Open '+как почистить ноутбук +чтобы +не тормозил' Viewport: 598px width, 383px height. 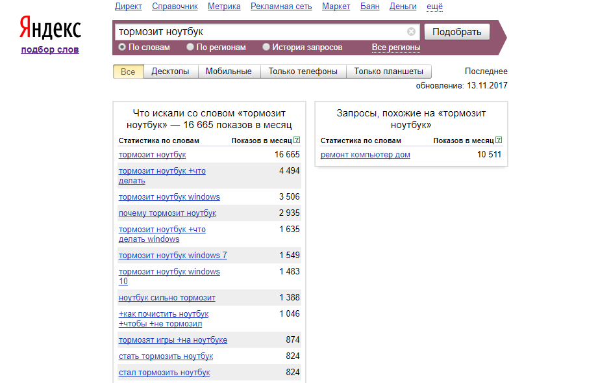tap(164, 319)
